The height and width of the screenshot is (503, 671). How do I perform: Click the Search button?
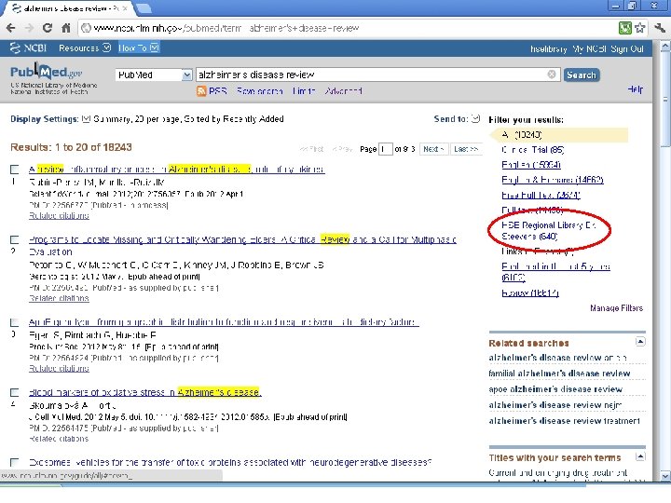tap(582, 75)
